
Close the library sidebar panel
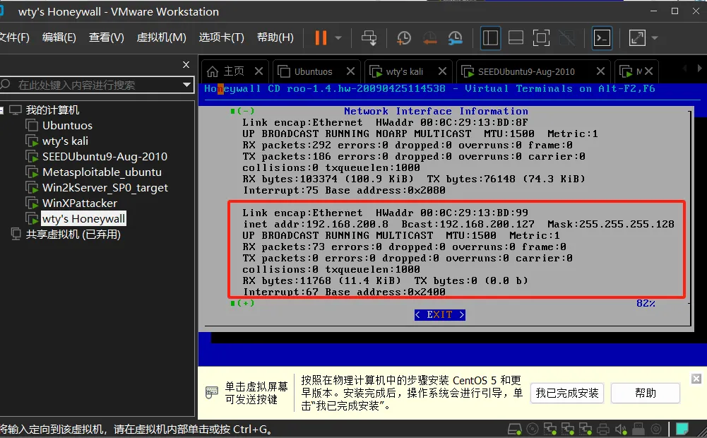click(186, 65)
